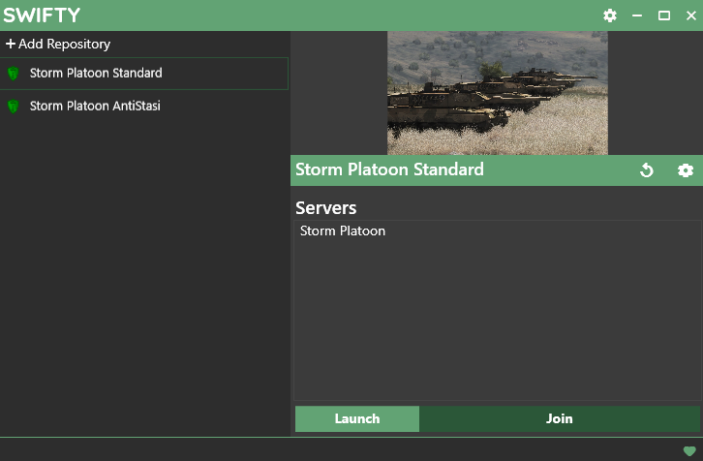703x461 pixels.
Task: Click the refresh icon for Storm Platoon Standard
Action: coord(647,170)
